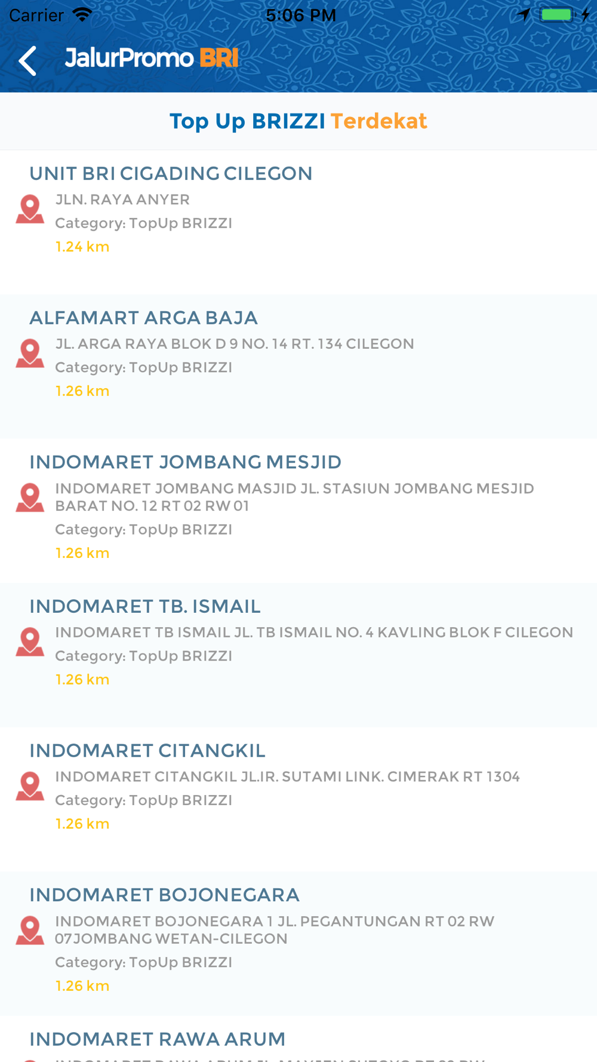Open UNIT BRI CIGADING CILEGON entry
Screen dimensions: 597x1062
click(298, 222)
